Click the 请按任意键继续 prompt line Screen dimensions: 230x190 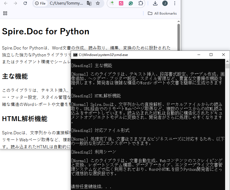pyautogui.click(x=91, y=187)
